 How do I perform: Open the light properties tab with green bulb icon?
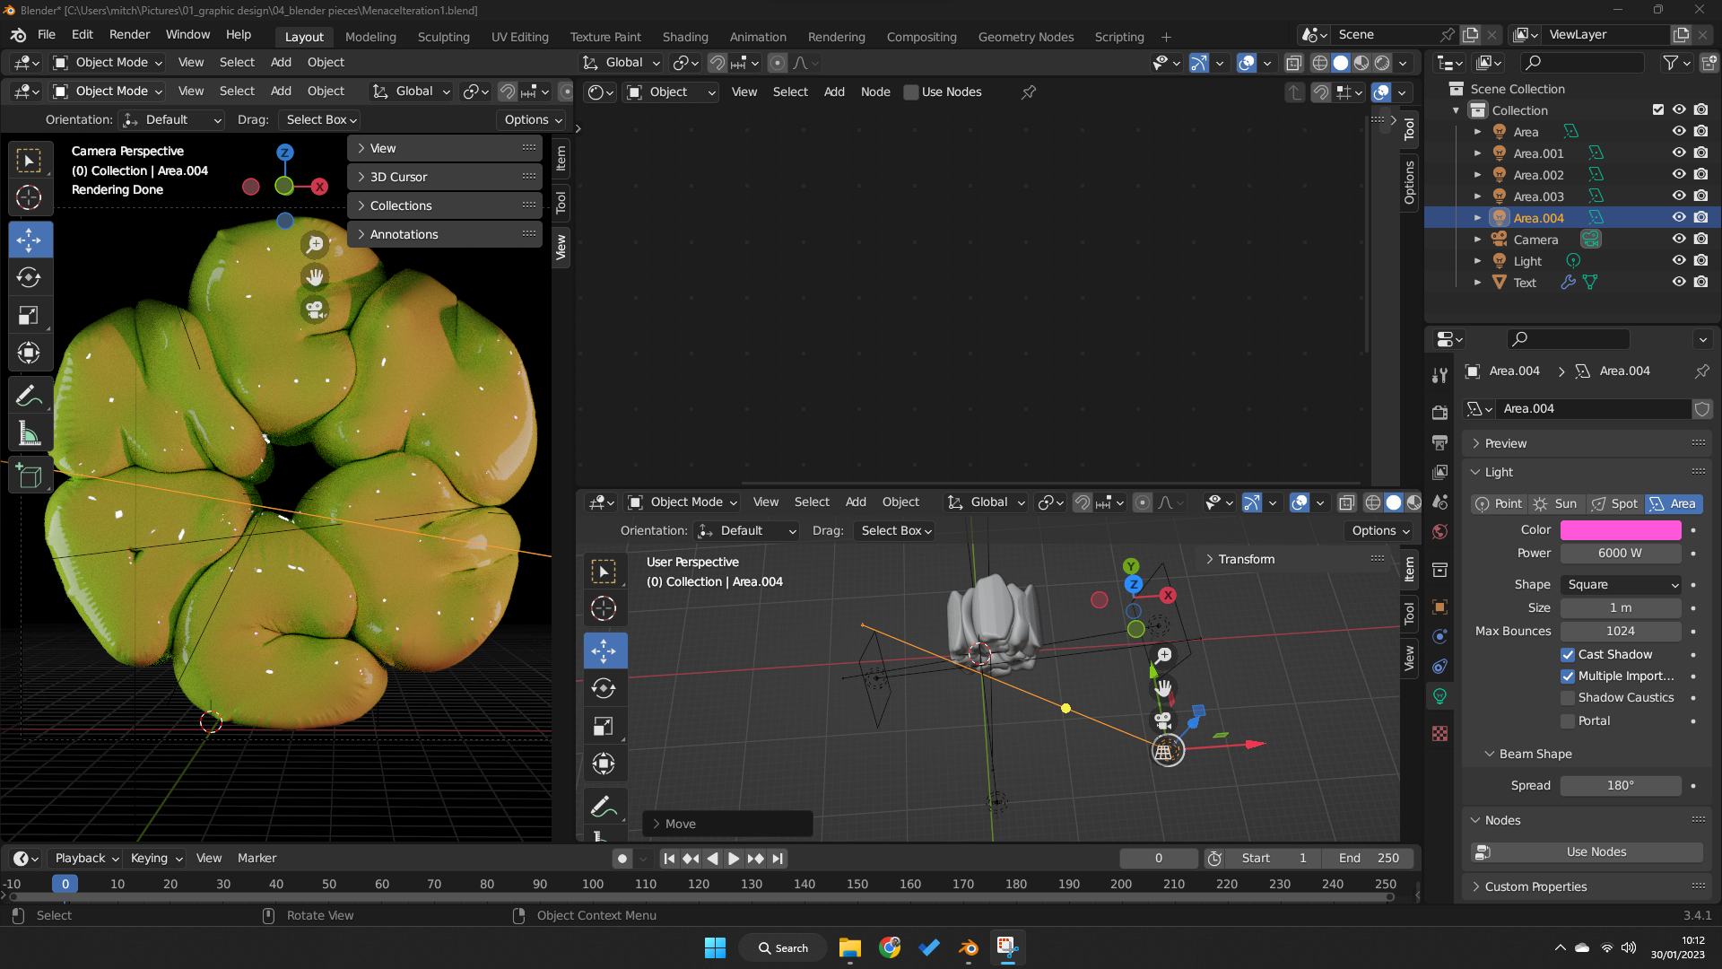[x=1439, y=695]
